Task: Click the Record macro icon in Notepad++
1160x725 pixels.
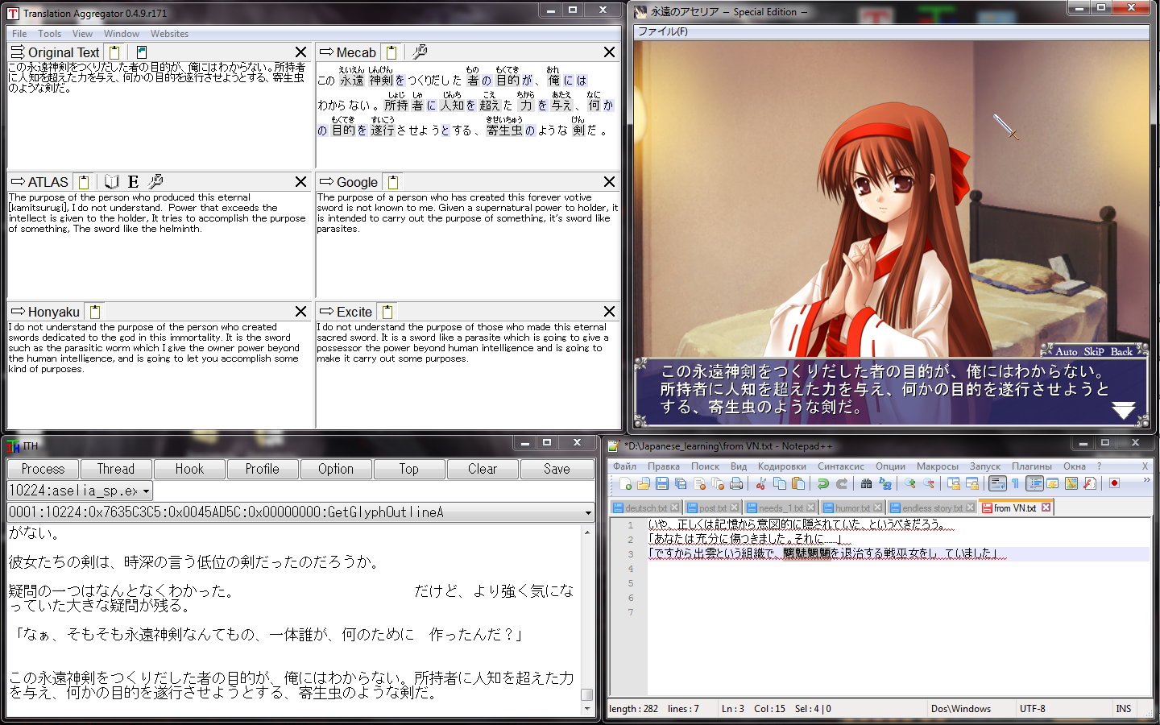Action: (x=1114, y=483)
